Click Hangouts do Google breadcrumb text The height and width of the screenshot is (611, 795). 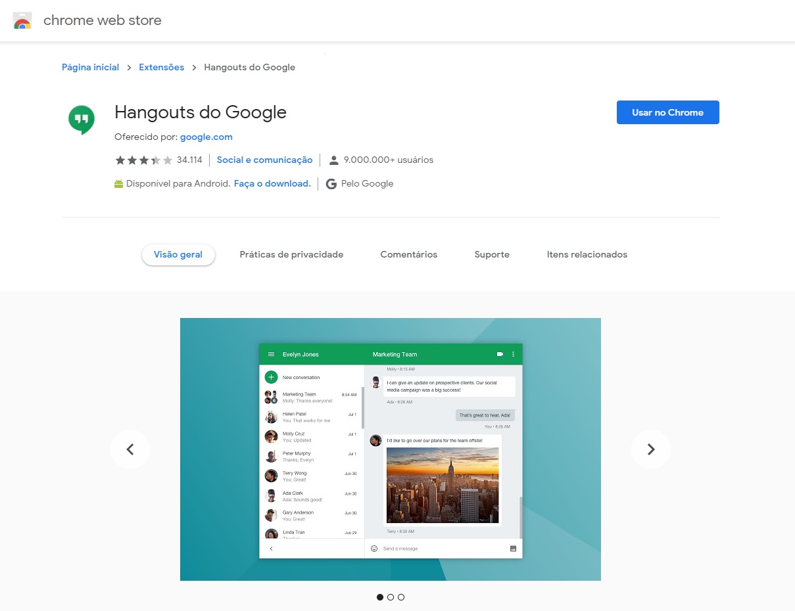[x=250, y=67]
